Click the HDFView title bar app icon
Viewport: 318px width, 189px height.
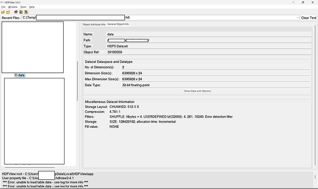pyautogui.click(x=2, y=2)
